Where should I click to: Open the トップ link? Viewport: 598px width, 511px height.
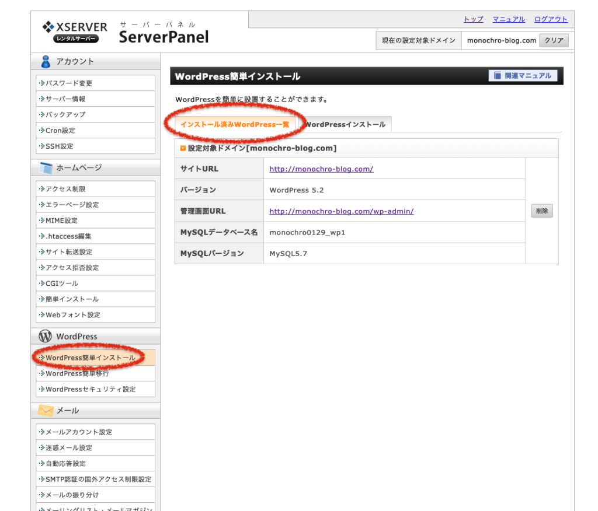pyautogui.click(x=473, y=19)
